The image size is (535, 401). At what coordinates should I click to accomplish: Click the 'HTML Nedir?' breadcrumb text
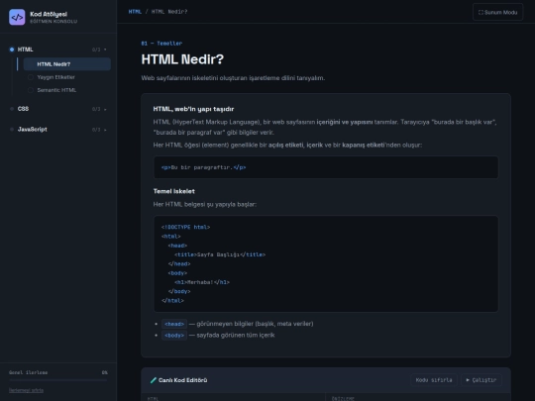click(x=169, y=12)
